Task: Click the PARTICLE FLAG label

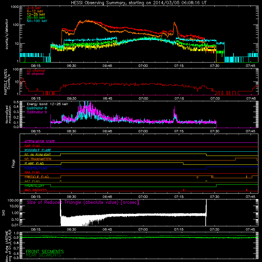Action: click(x=37, y=177)
